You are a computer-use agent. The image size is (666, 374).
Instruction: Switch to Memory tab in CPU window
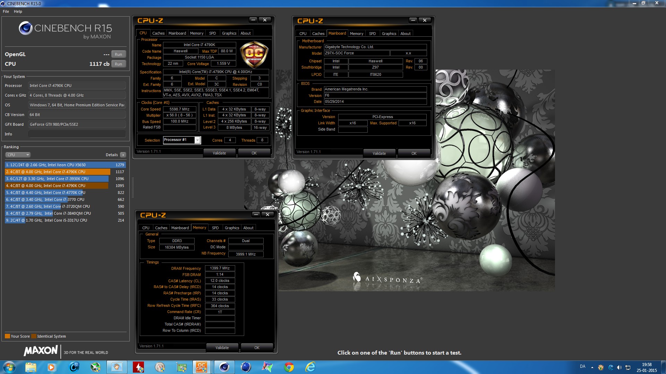click(x=197, y=33)
